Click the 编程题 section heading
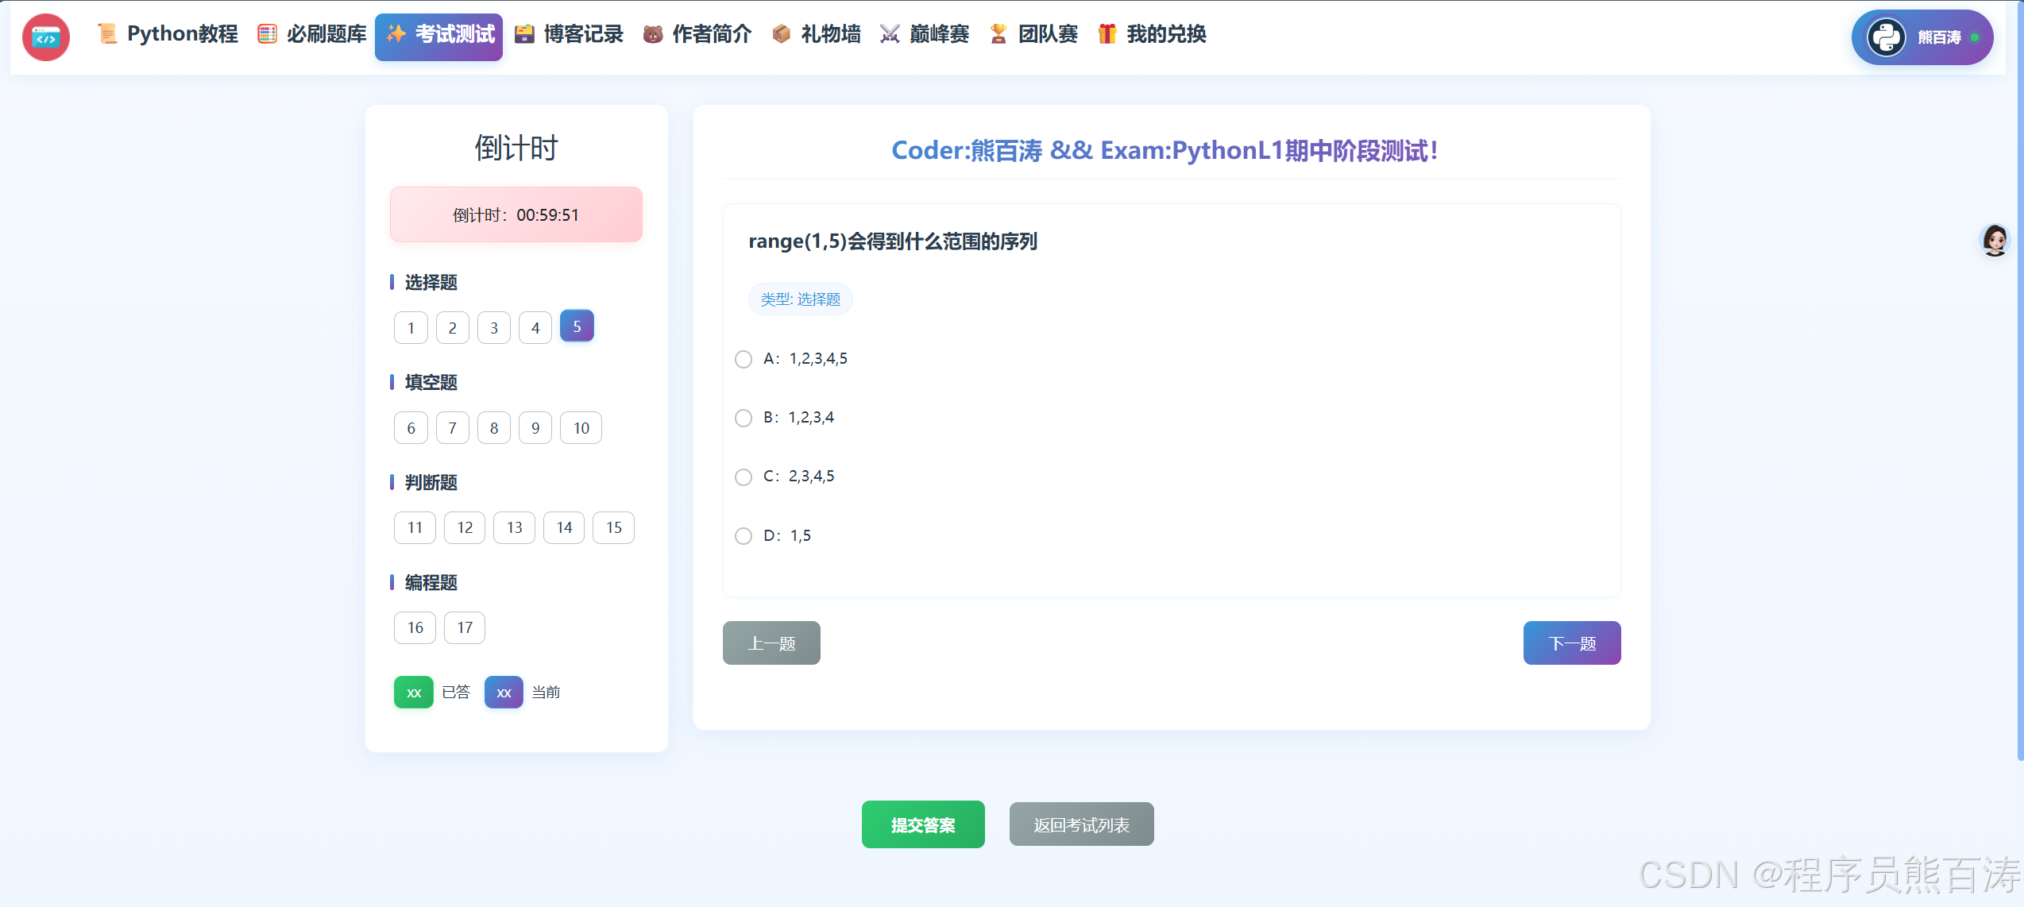This screenshot has width=2024, height=907. (x=431, y=582)
